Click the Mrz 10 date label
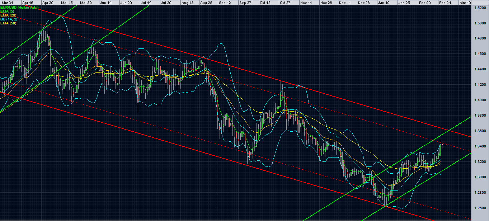 click(465, 3)
